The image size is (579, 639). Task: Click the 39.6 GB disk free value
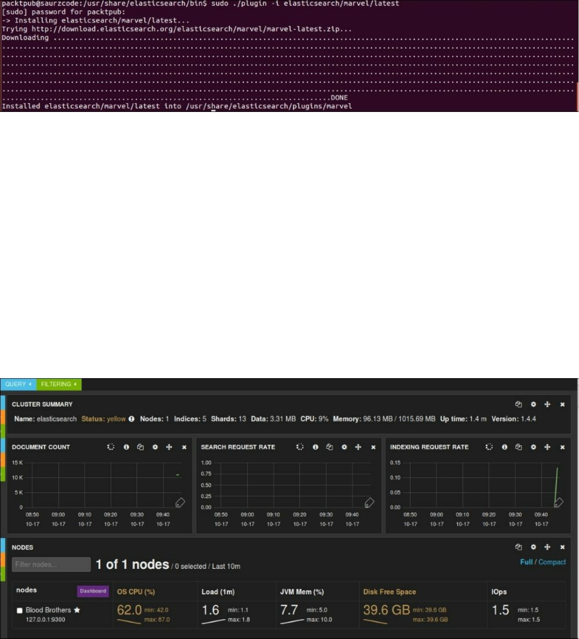tap(386, 610)
